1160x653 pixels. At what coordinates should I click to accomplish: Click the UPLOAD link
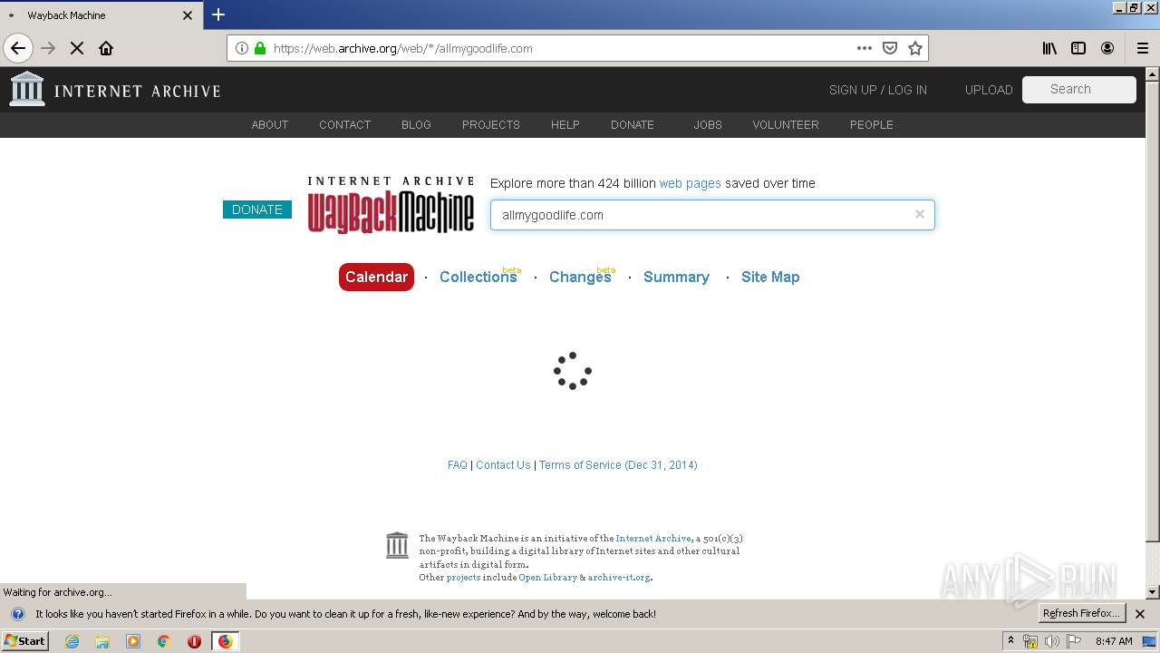(x=989, y=90)
